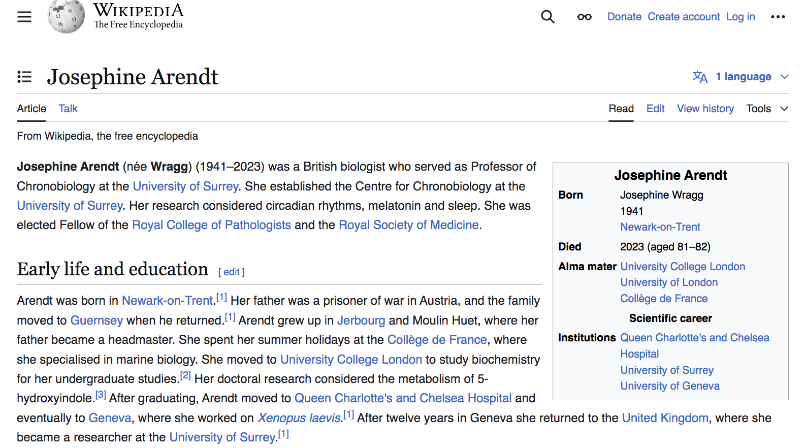Expand the 1 language dropdown
Viewport: 805px width, 448px height.
(x=752, y=77)
